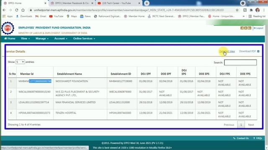Screen dimensions: 268x150
Task: Open the Detailed View link
Action: pyautogui.click(x=227, y=51)
